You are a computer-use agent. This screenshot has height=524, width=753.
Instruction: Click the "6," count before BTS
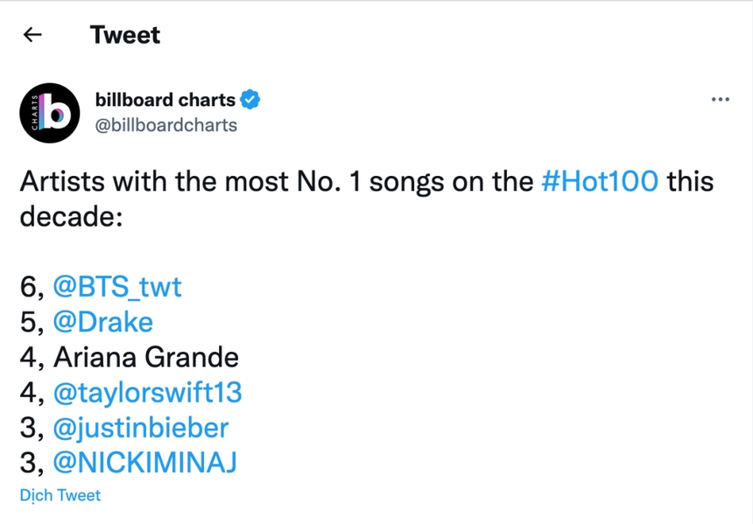[32, 286]
